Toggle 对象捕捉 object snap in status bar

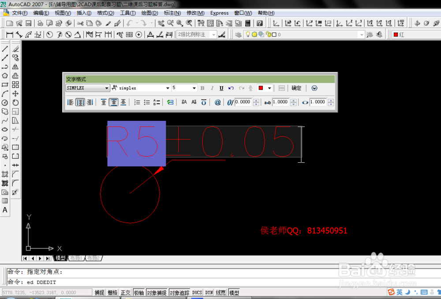click(157, 292)
